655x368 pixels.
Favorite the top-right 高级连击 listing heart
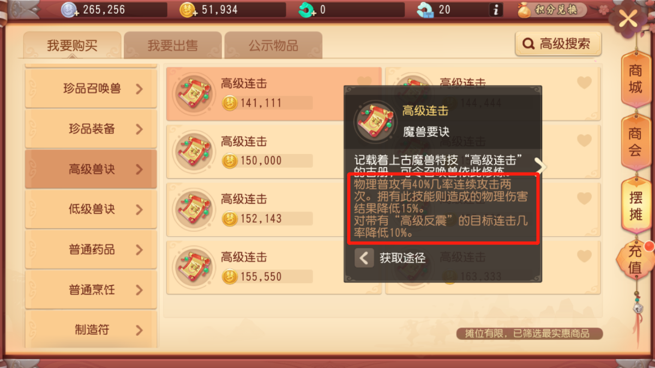(x=584, y=83)
